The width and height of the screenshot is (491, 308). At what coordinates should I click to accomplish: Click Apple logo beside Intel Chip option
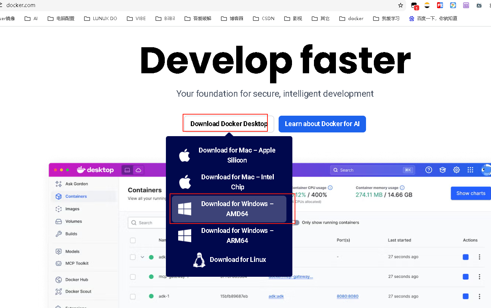click(x=184, y=182)
